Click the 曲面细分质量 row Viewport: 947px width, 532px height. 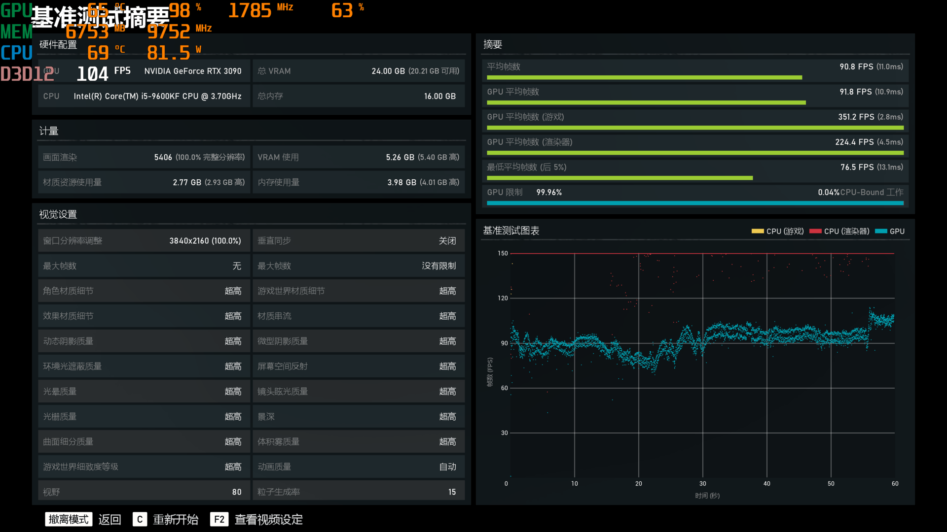coord(144,442)
